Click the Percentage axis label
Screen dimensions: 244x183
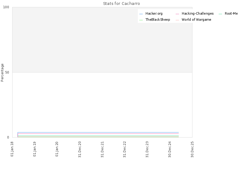2,73
